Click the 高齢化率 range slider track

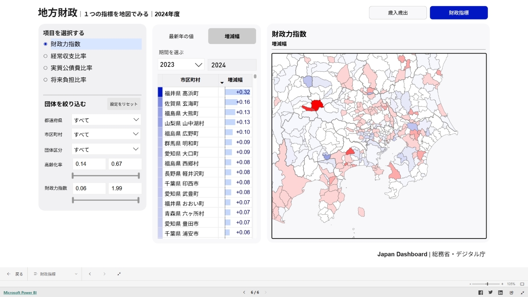(106, 176)
